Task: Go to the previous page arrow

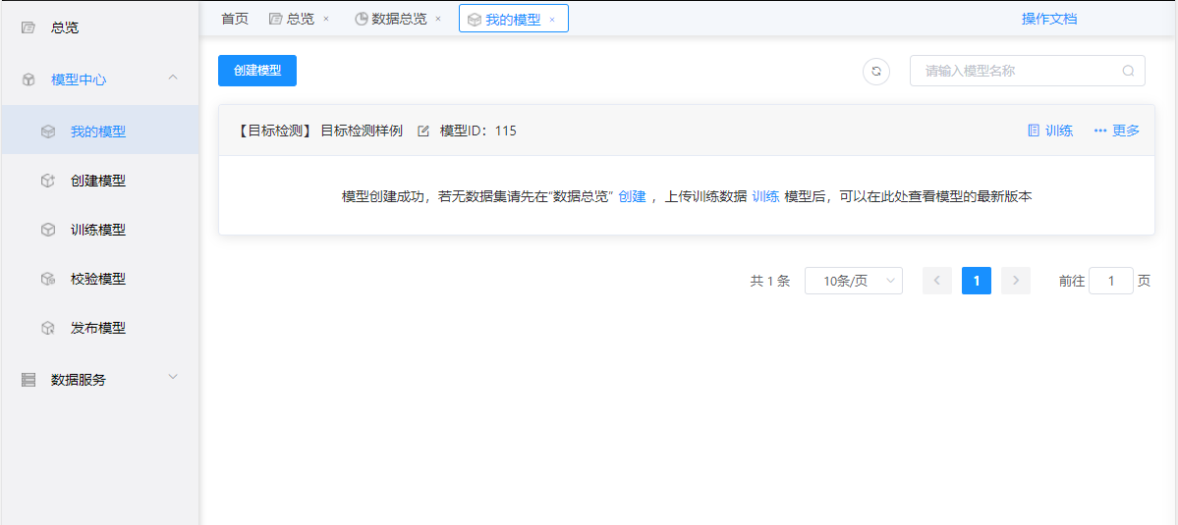Action: point(937,282)
